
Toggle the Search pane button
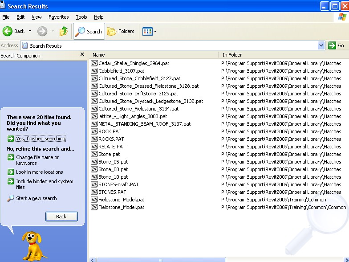point(89,31)
